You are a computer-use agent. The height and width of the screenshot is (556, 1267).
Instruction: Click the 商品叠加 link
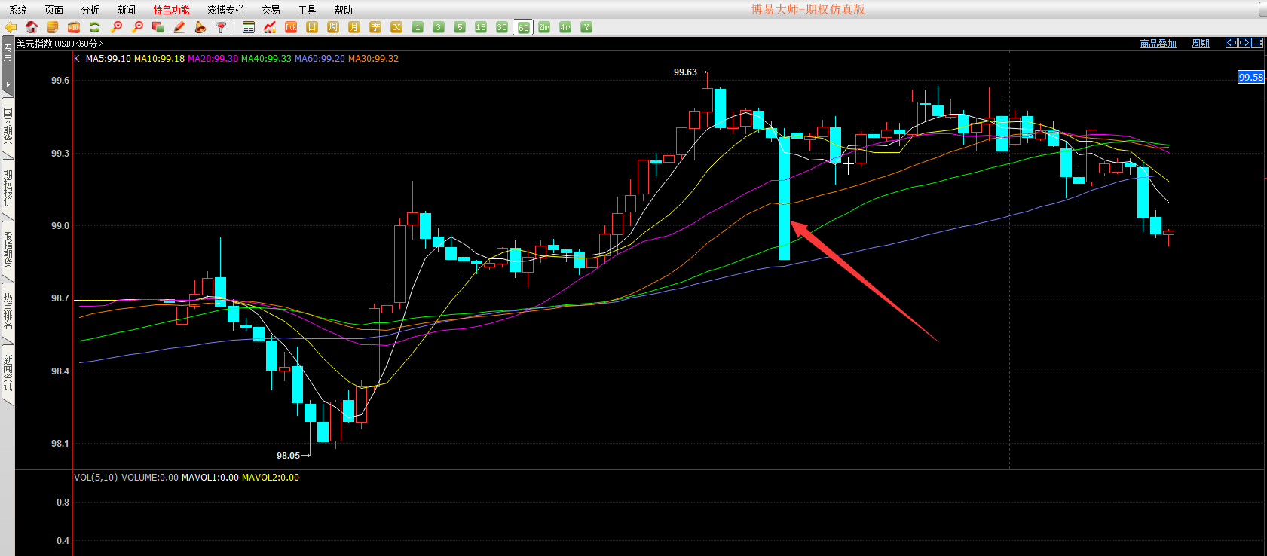1158,44
